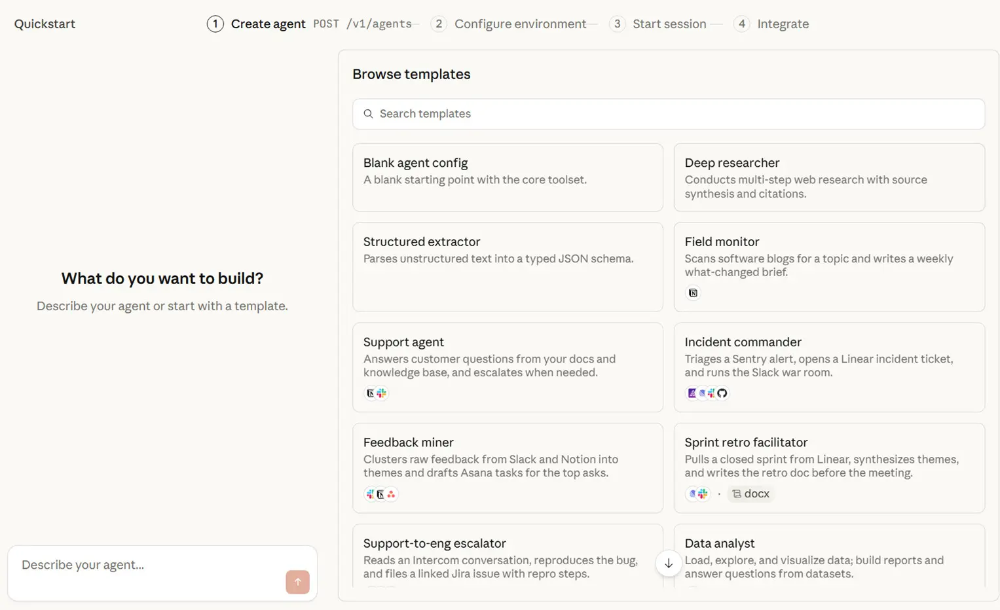Go to step 4 Integrate
Viewport: 1000px width, 610px height.
click(771, 24)
